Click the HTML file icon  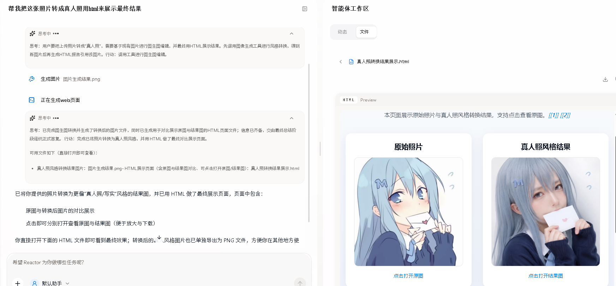pyautogui.click(x=351, y=62)
